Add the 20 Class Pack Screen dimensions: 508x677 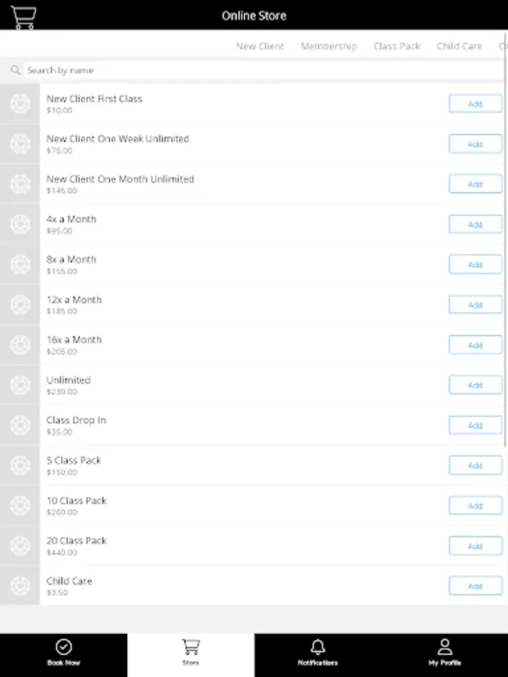pyautogui.click(x=475, y=546)
